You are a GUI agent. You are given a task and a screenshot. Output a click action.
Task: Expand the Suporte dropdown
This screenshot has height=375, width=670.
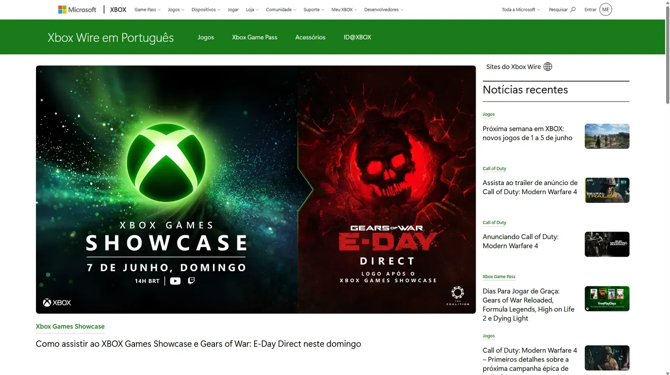pos(314,10)
